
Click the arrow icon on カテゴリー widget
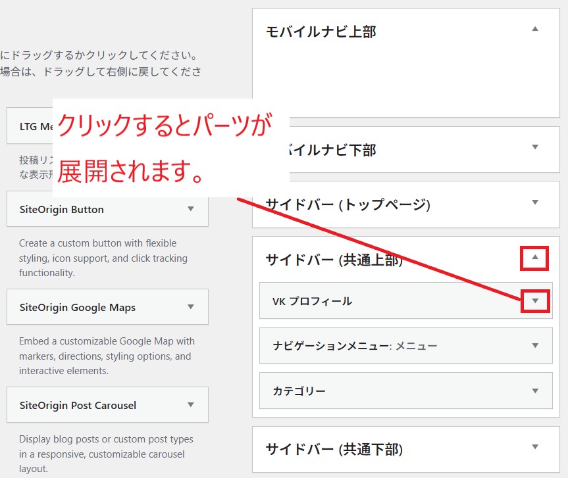(535, 391)
